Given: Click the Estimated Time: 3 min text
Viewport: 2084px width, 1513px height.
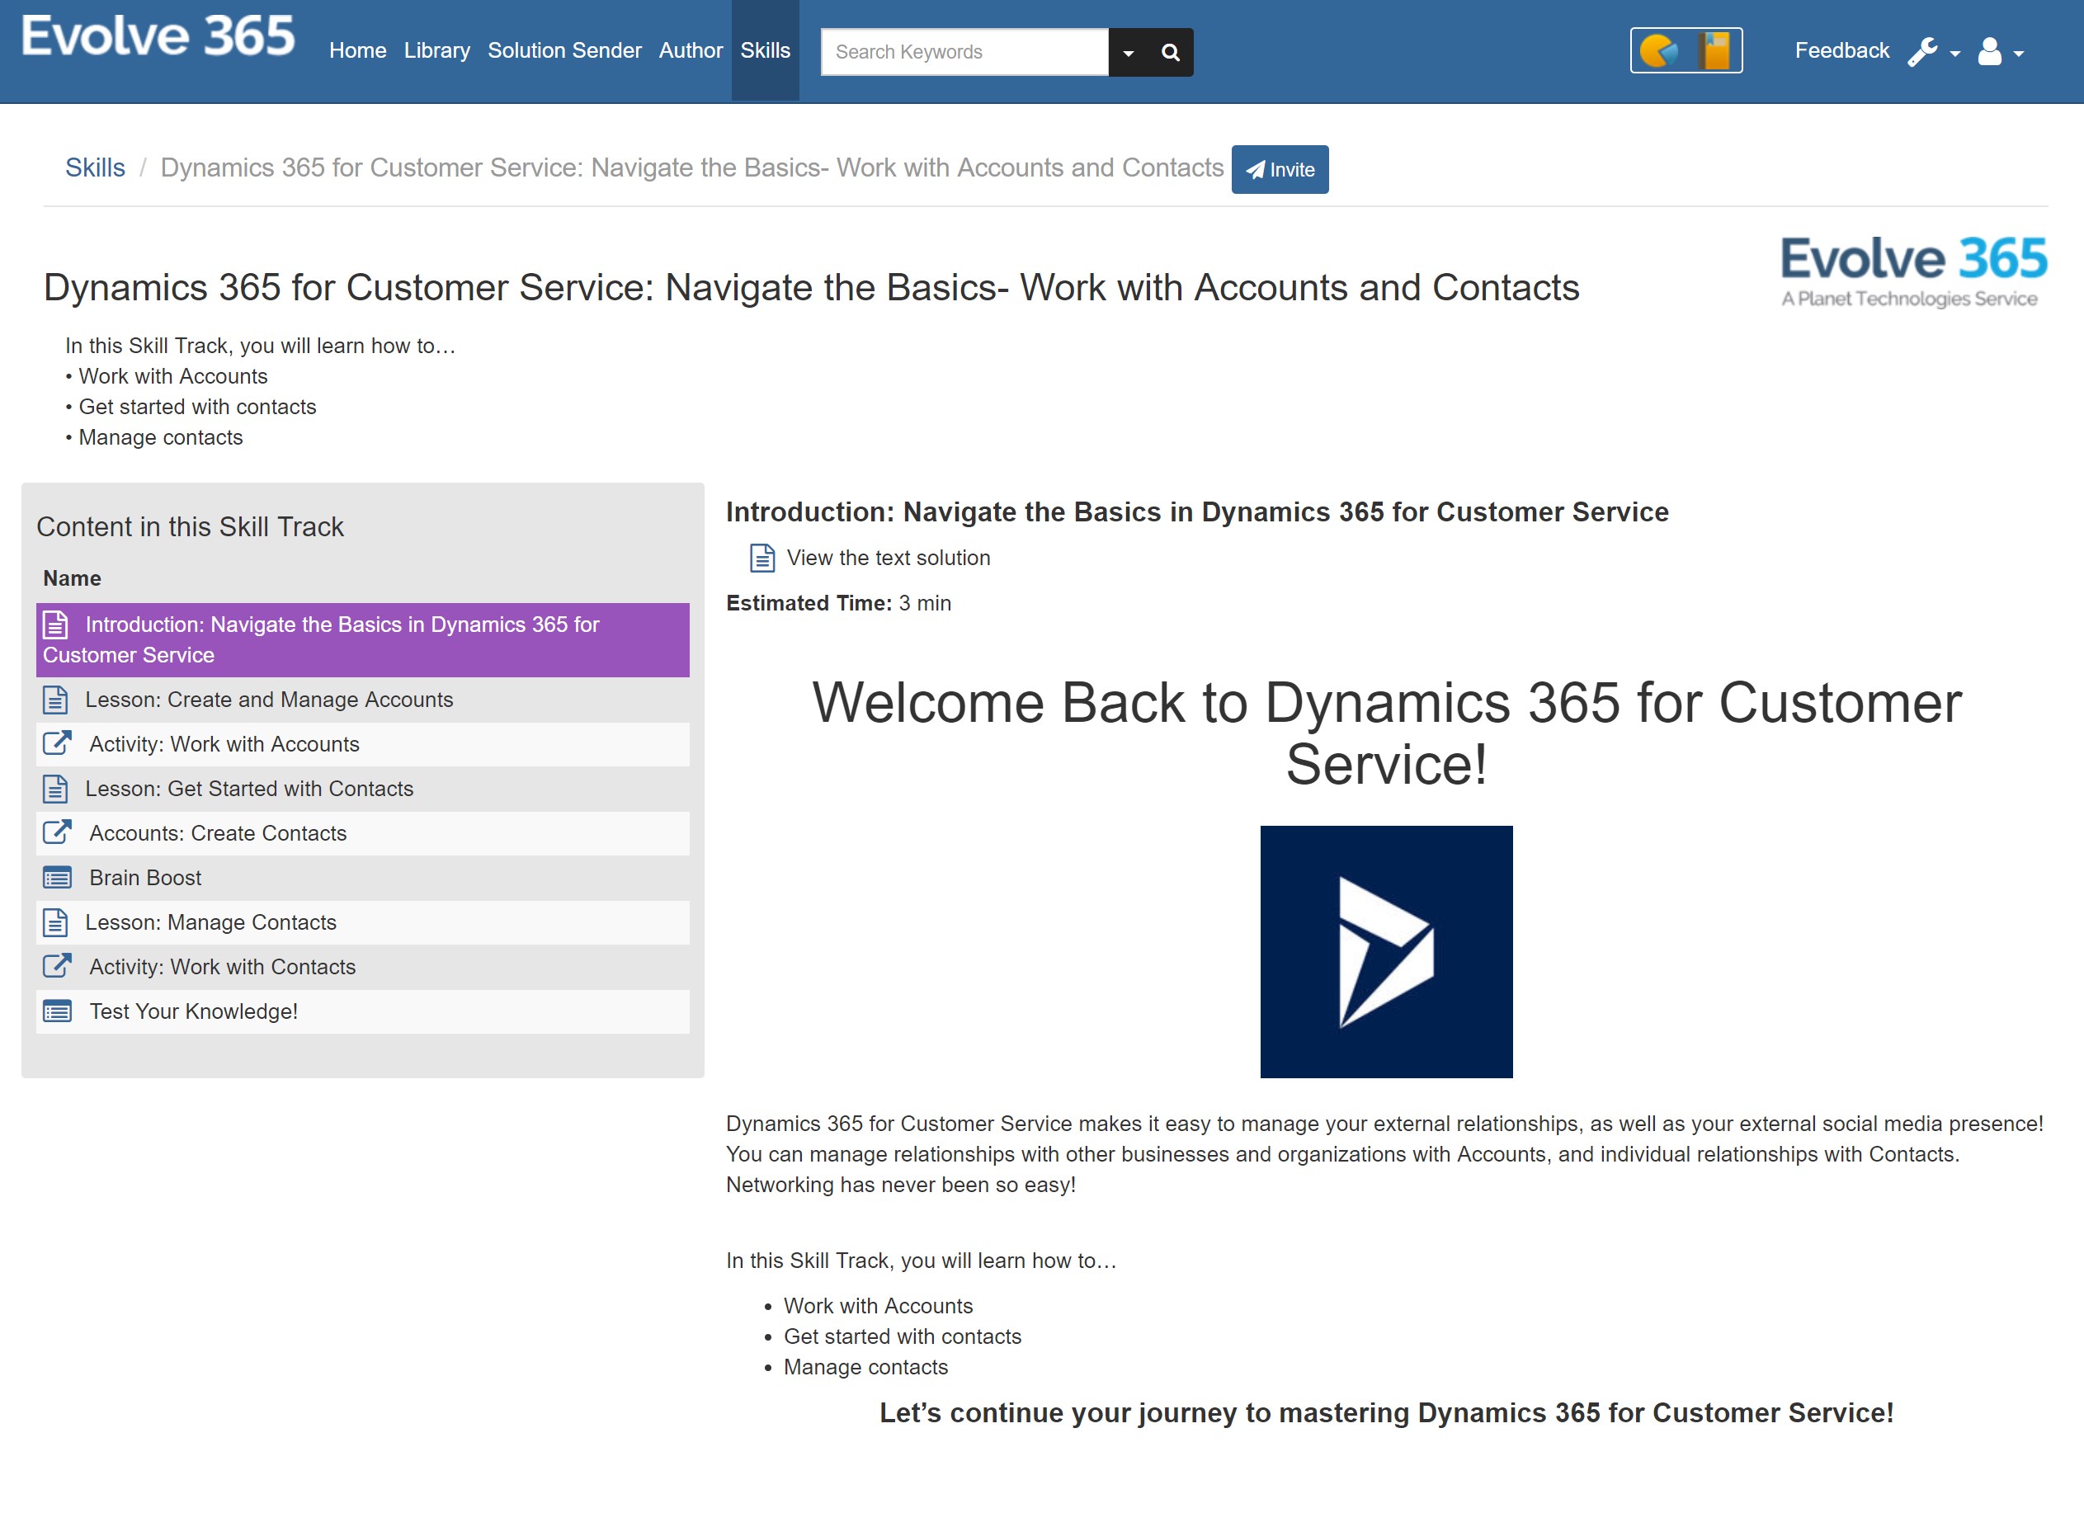Looking at the screenshot, I should (x=838, y=602).
